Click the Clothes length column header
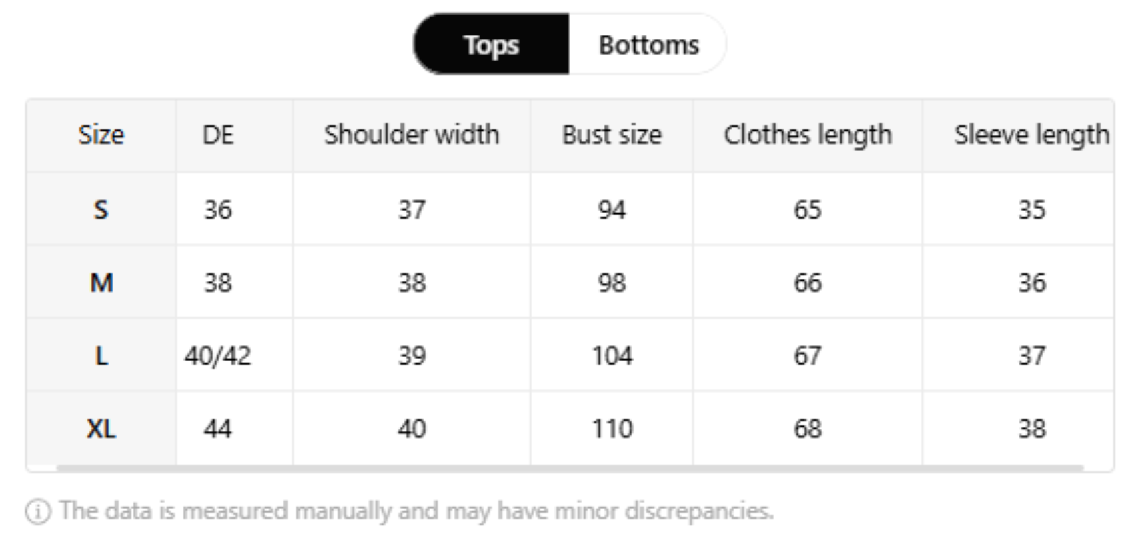 pyautogui.click(x=807, y=135)
